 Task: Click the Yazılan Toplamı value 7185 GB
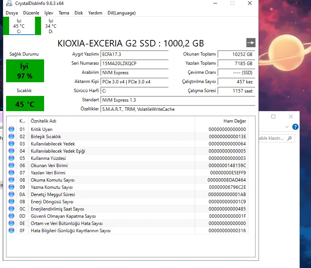[x=236, y=63]
